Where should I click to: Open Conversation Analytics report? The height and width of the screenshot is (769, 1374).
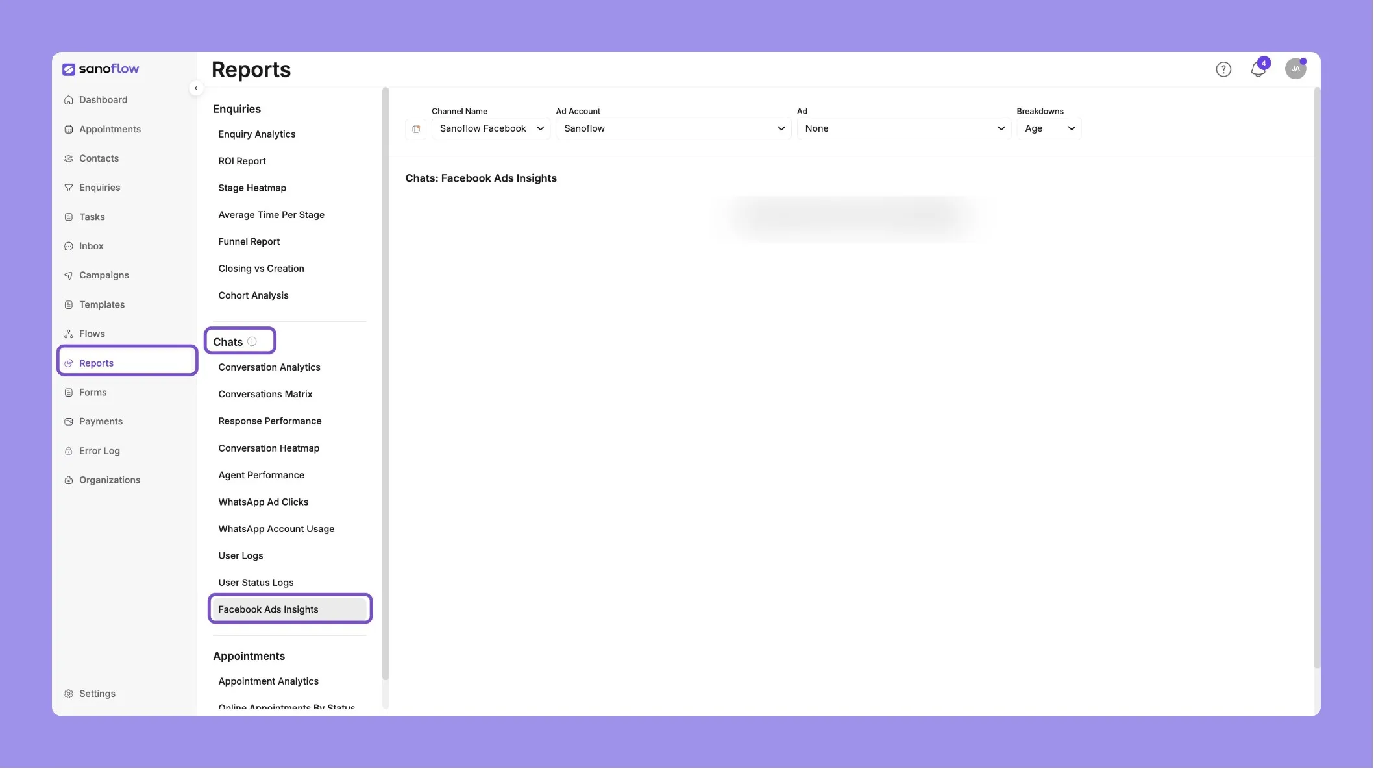pos(269,367)
